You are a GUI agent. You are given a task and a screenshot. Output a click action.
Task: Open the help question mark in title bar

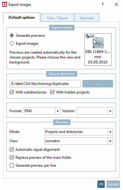pyautogui.click(x=103, y=5)
